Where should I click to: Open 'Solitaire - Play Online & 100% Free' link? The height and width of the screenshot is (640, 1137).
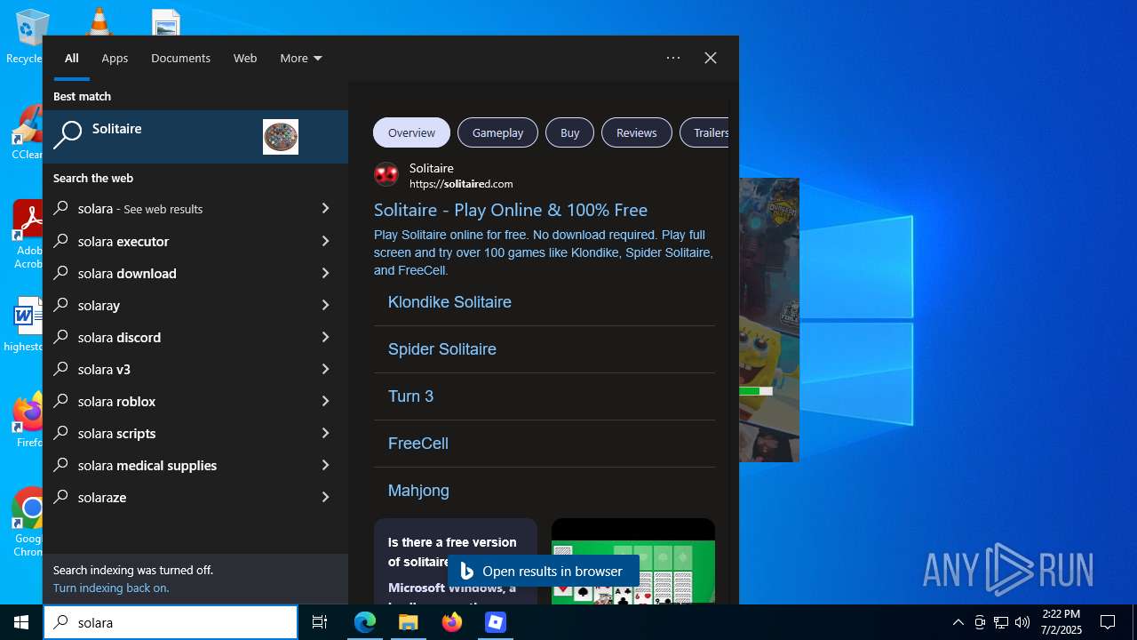pyautogui.click(x=511, y=210)
